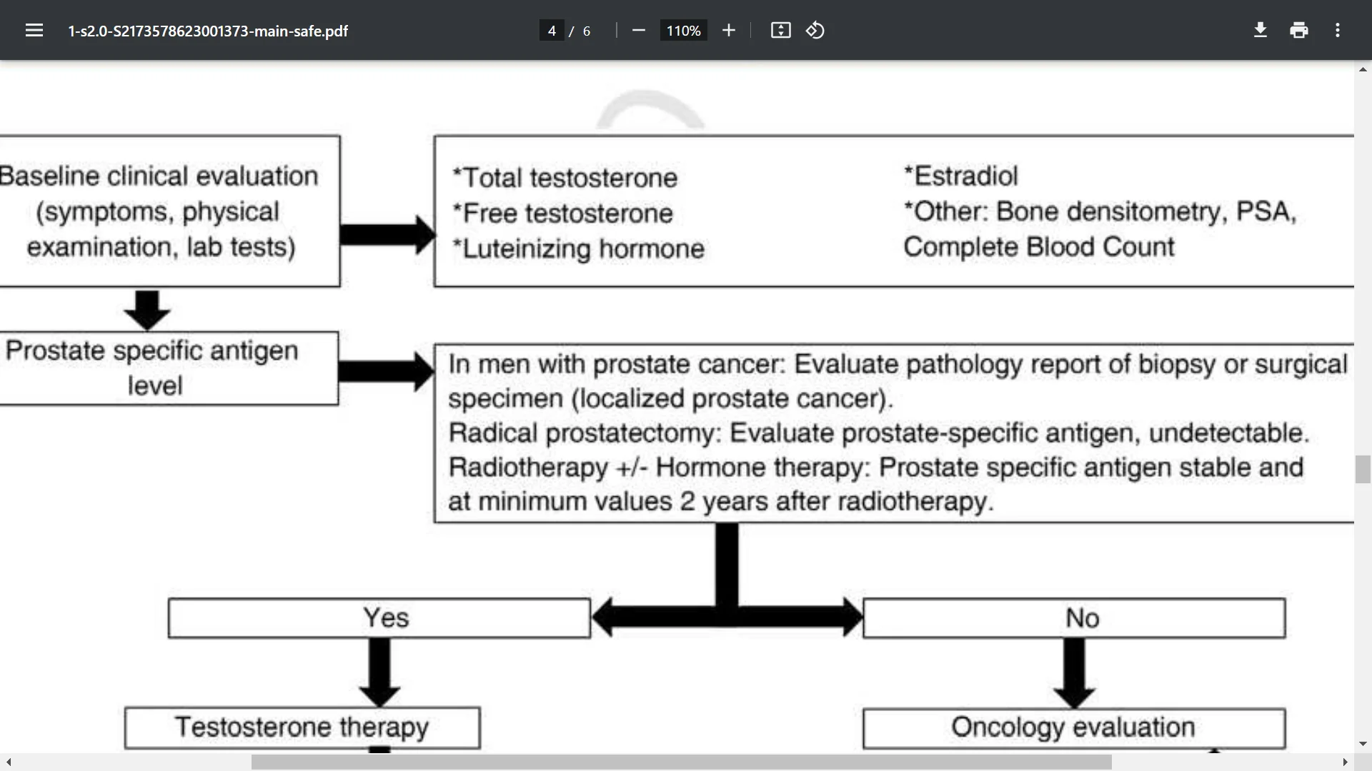The height and width of the screenshot is (771, 1372).
Task: Click the 'Testosterone therapy' box
Action: pyautogui.click(x=302, y=727)
